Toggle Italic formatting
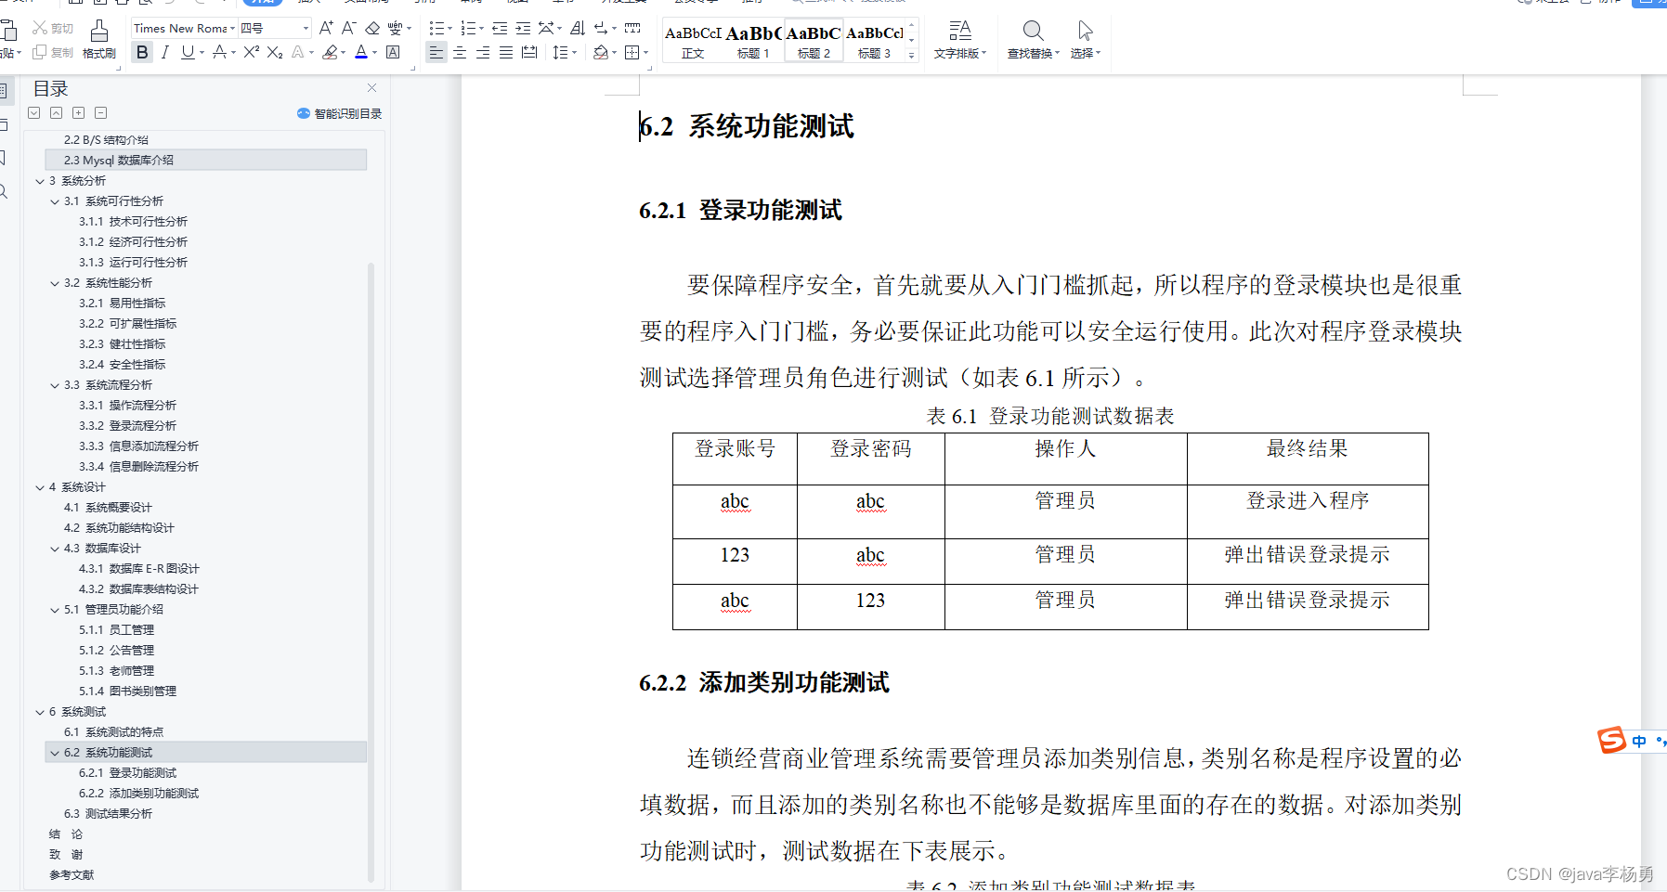This screenshot has width=1667, height=892. 164,53
